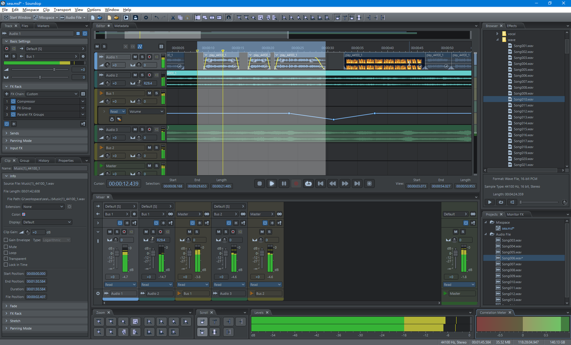Screen dimensions: 571x345
Task: Solo the Master track
Action: tap(156, 166)
